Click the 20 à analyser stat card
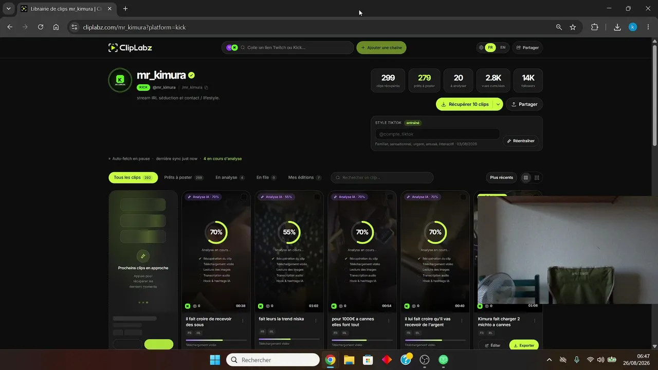The image size is (658, 370). (x=459, y=81)
